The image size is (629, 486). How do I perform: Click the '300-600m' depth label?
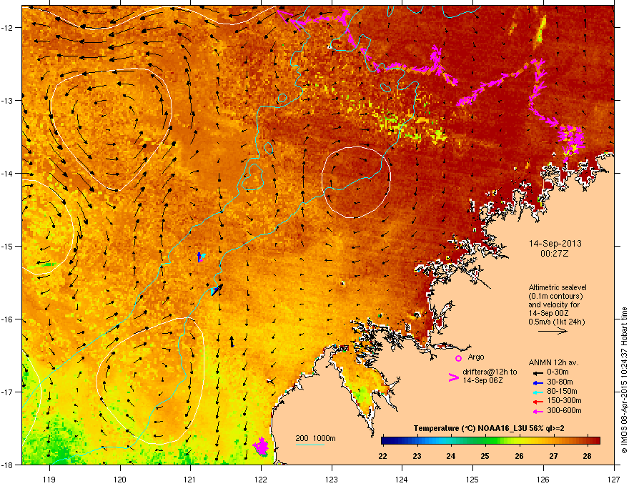tap(564, 410)
